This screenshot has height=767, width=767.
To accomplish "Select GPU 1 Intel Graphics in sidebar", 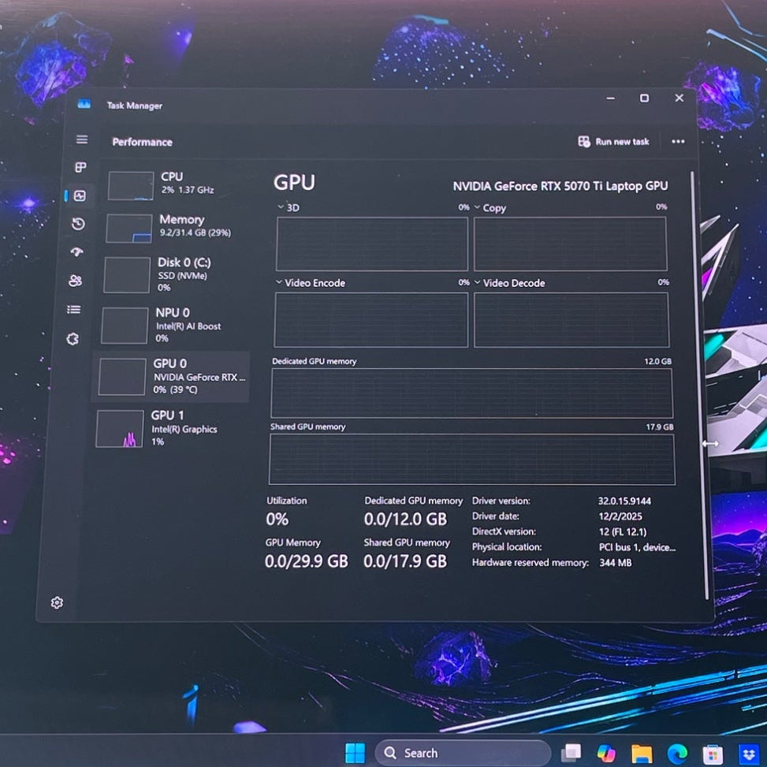I will point(169,428).
